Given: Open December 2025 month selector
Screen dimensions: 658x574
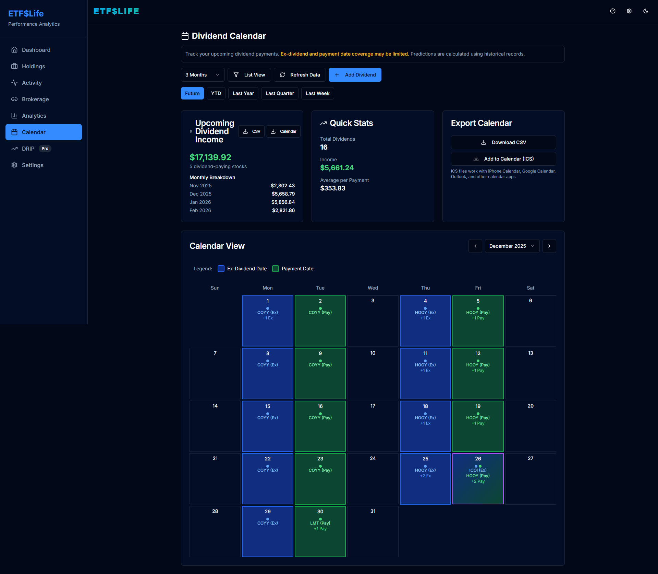Looking at the screenshot, I should click(x=512, y=246).
